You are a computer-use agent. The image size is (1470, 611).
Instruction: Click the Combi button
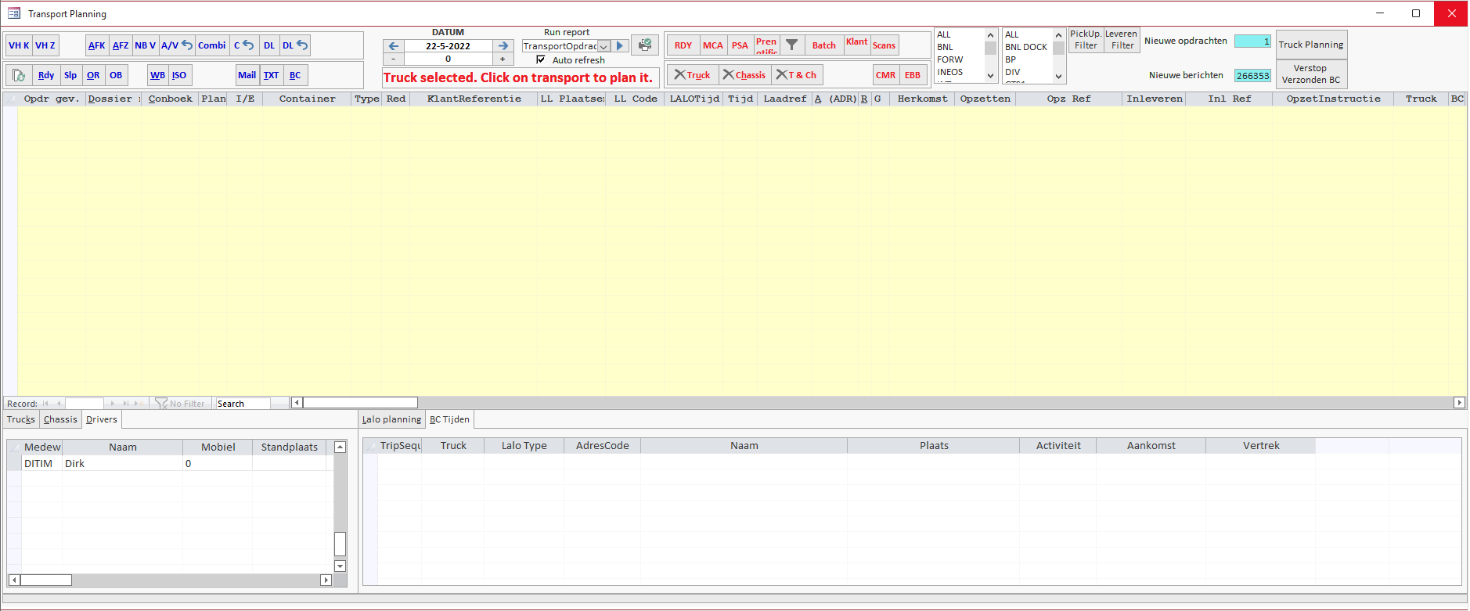(x=212, y=45)
